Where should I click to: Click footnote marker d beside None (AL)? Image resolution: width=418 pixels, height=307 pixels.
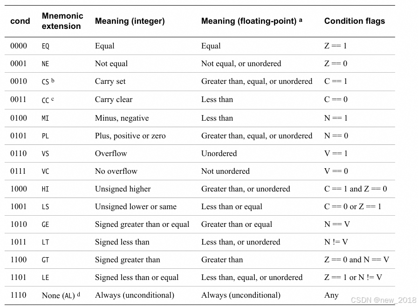coord(78,294)
